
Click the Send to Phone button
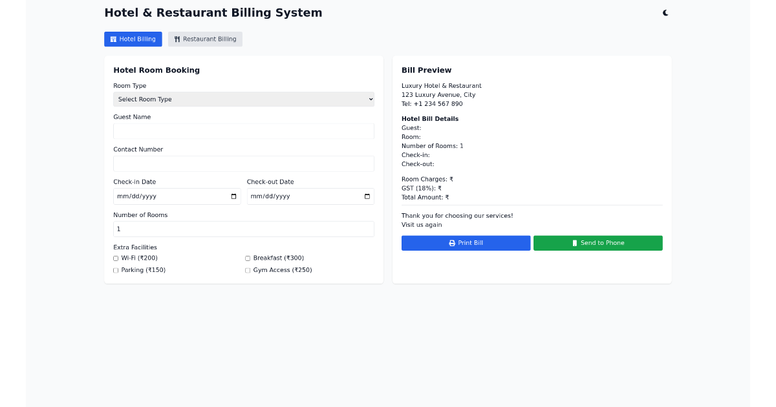click(598, 243)
